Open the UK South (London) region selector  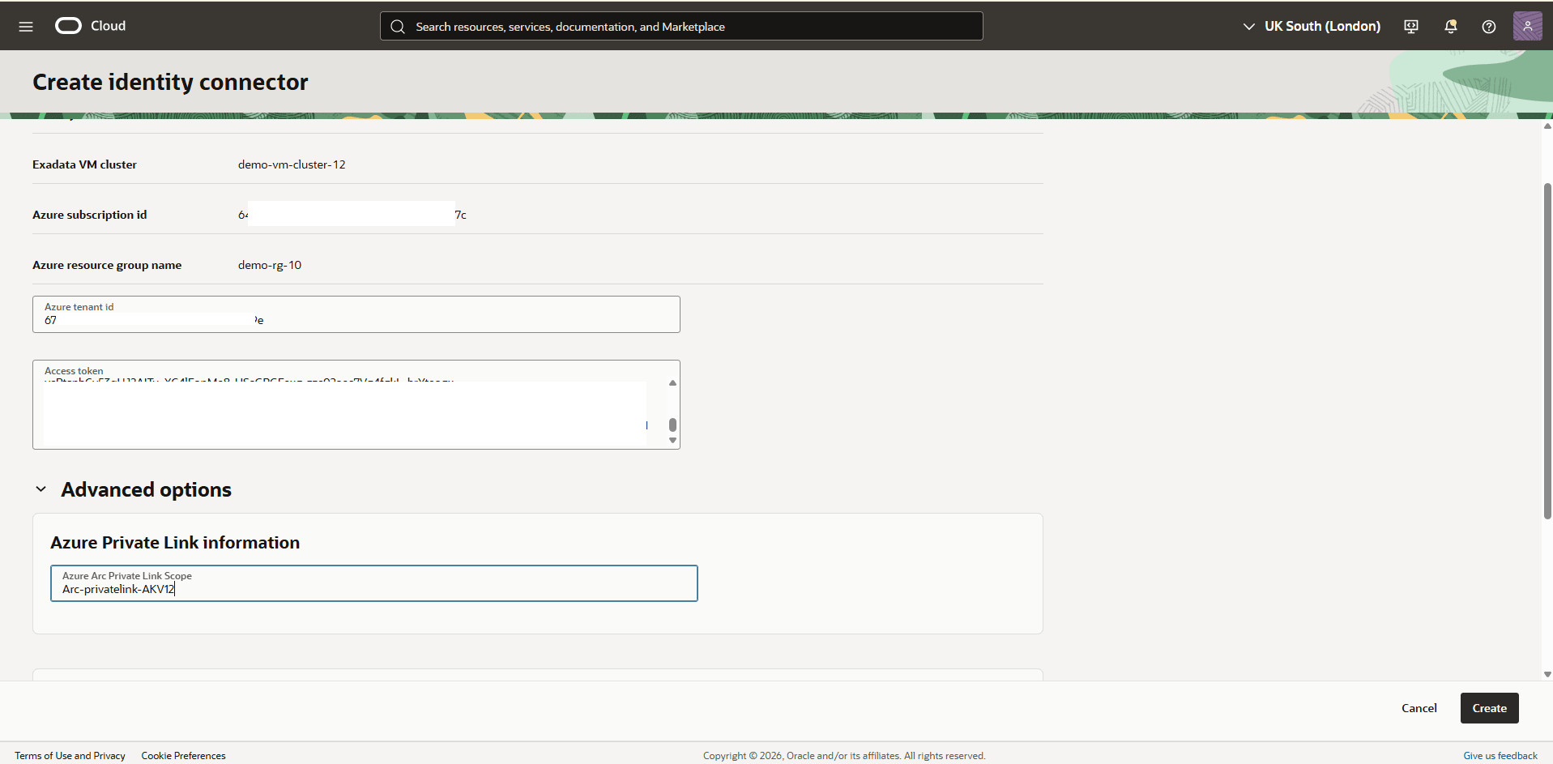1322,25
